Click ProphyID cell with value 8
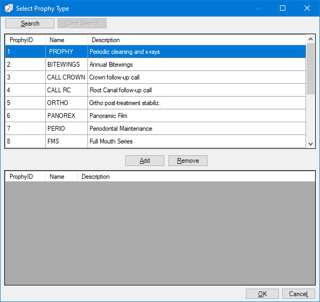 pyautogui.click(x=25, y=141)
